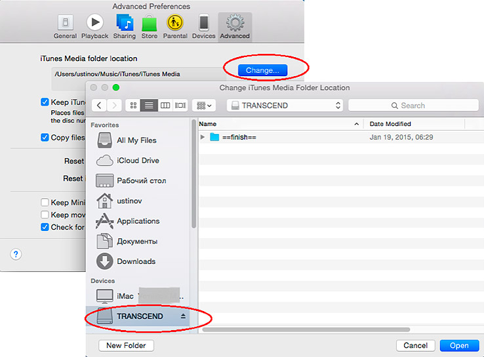
Task: Sort files by Date Modified column
Action: click(414, 124)
